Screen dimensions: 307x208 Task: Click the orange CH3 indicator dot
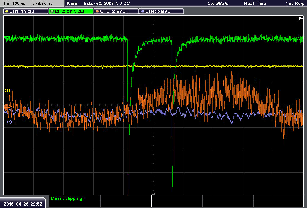coord(97,11)
